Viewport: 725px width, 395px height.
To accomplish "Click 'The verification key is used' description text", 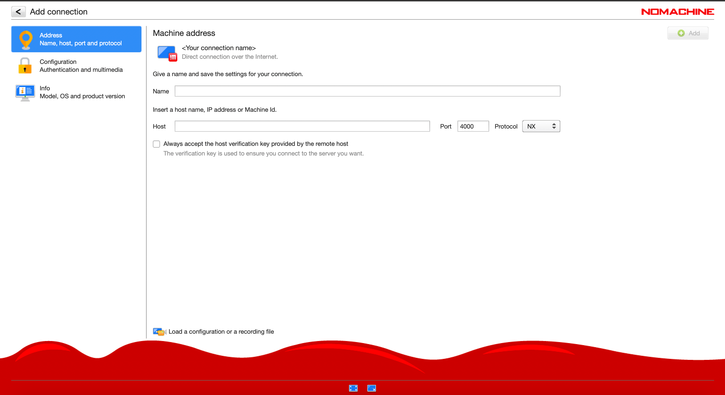I will coord(263,153).
